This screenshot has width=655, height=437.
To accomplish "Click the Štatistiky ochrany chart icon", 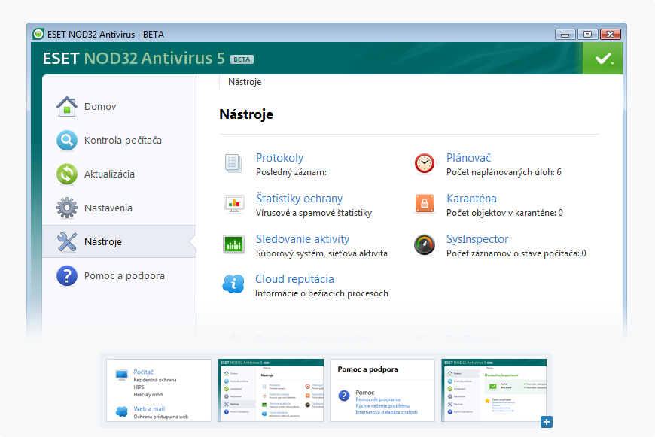I will 233,204.
